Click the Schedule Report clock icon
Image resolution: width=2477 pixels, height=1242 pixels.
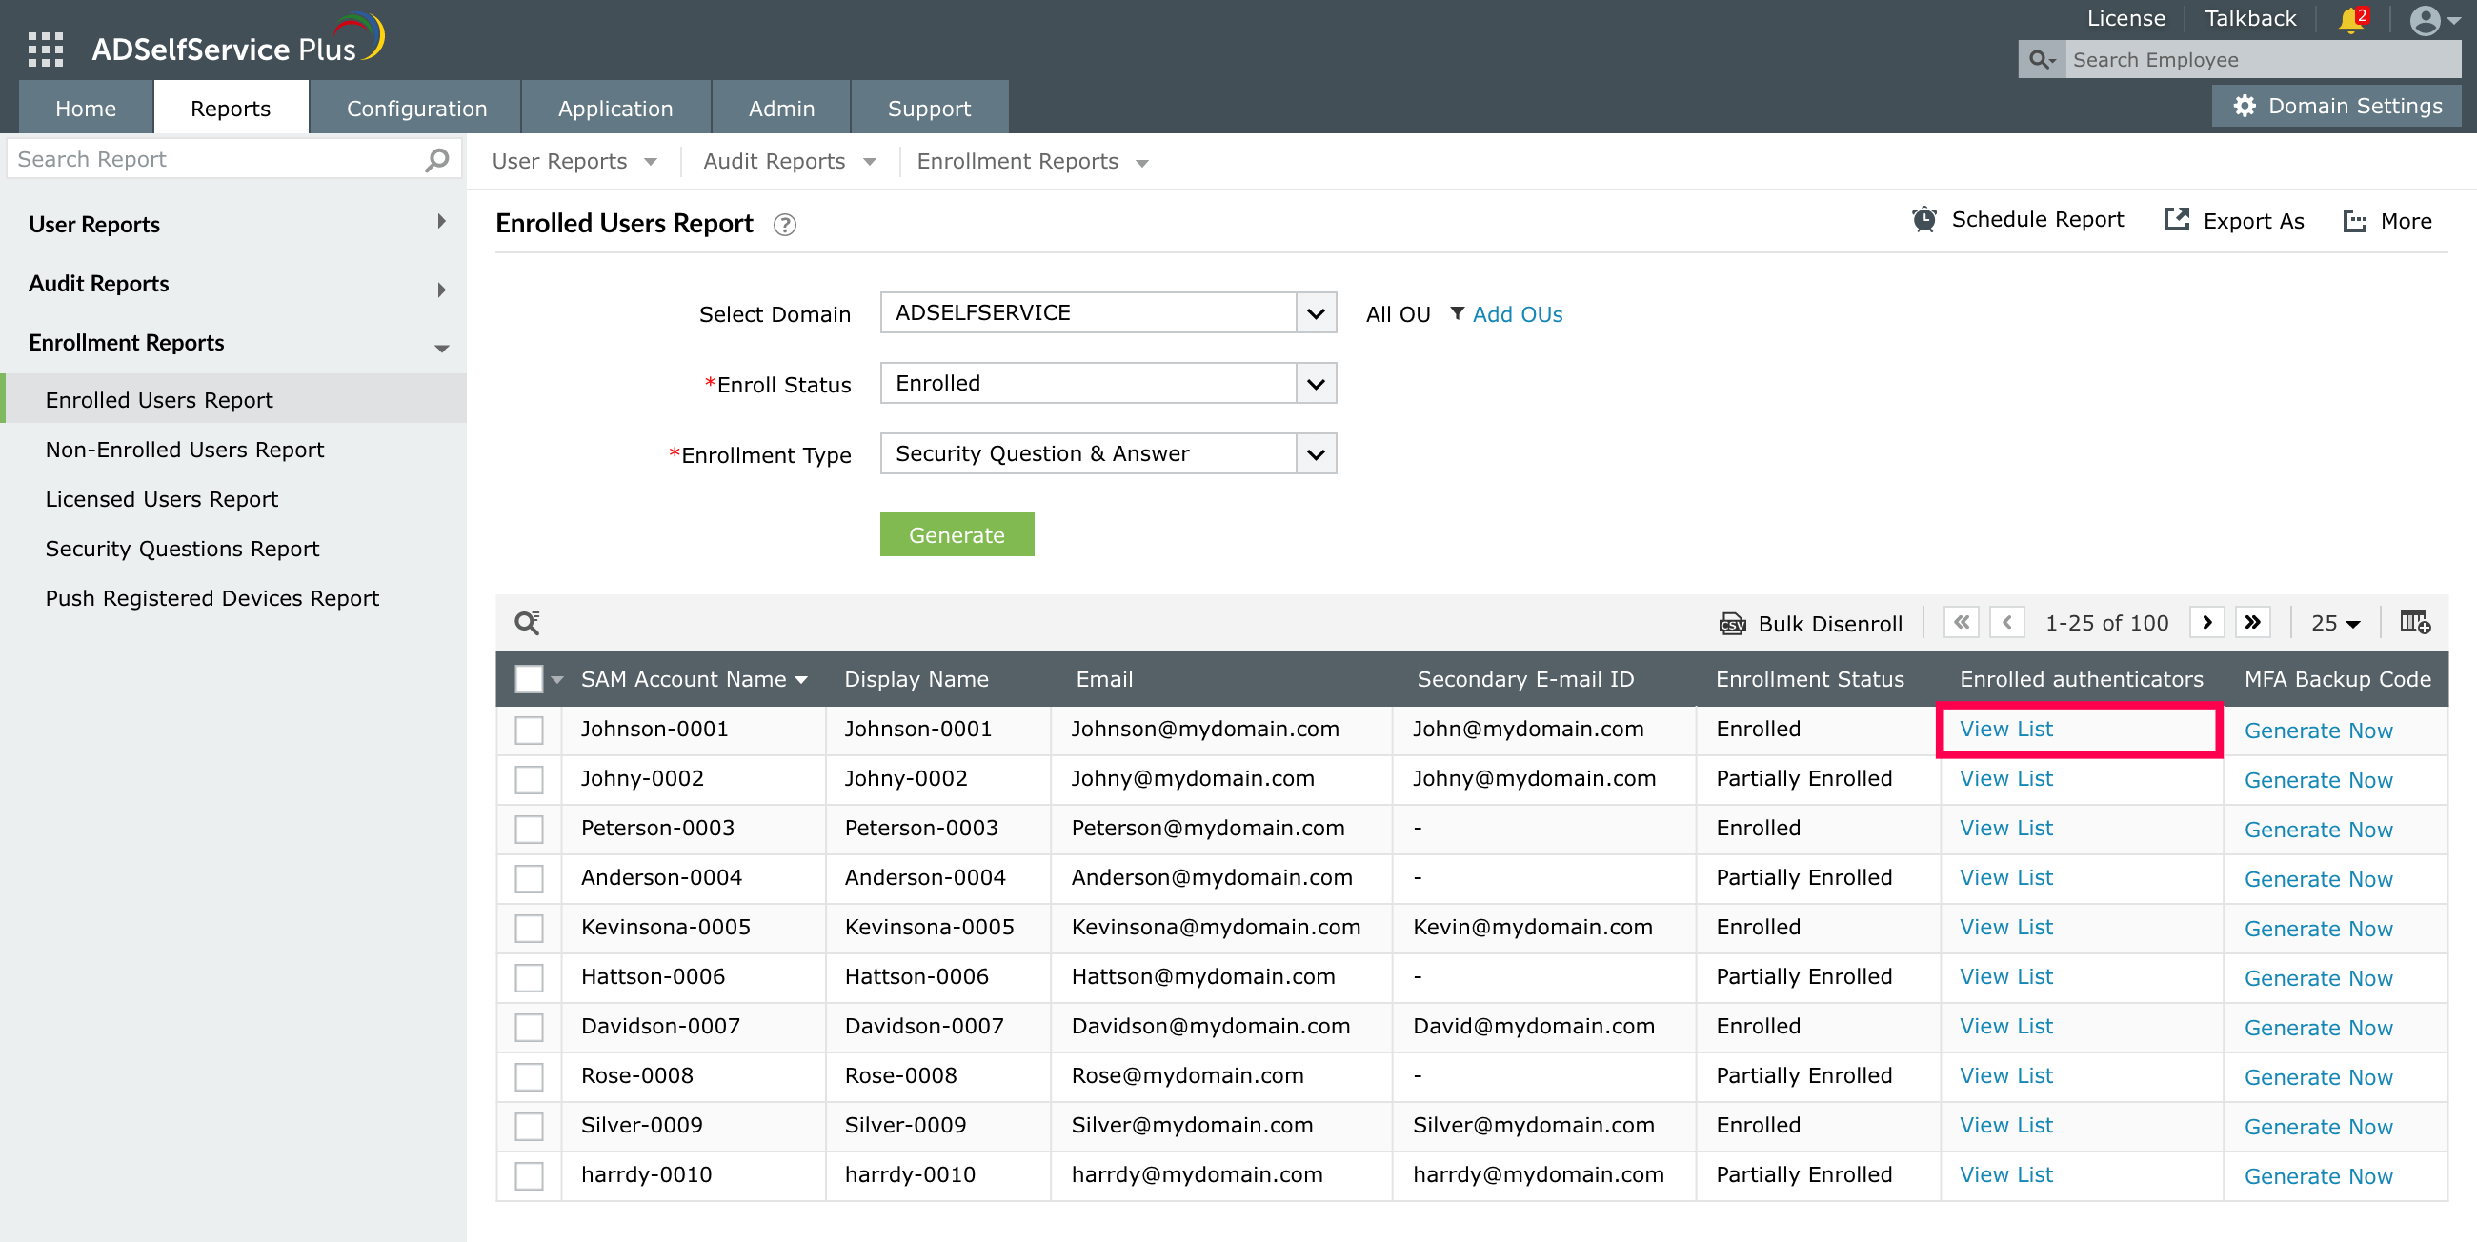point(1924,220)
